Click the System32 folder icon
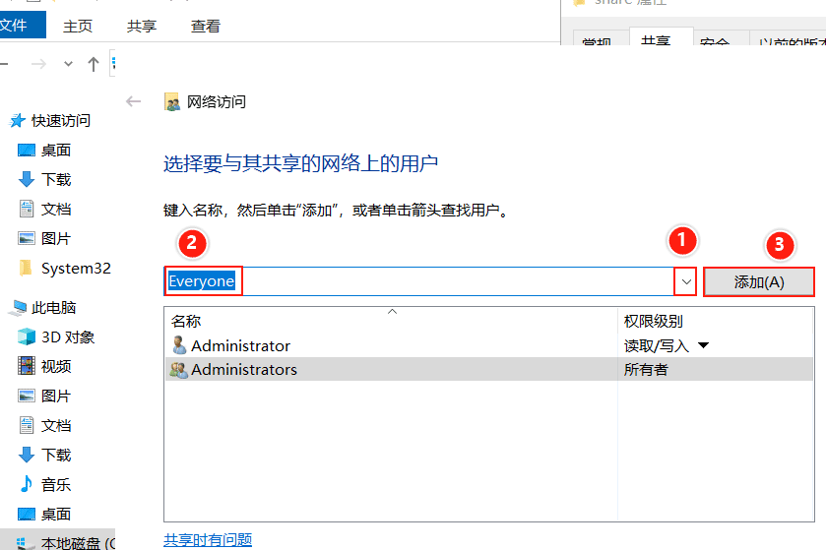 (x=26, y=268)
